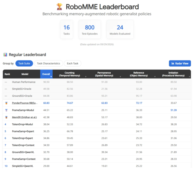The width and height of the screenshot is (195, 172).
Task: Sort by the Overall column
Action: click(x=46, y=74)
